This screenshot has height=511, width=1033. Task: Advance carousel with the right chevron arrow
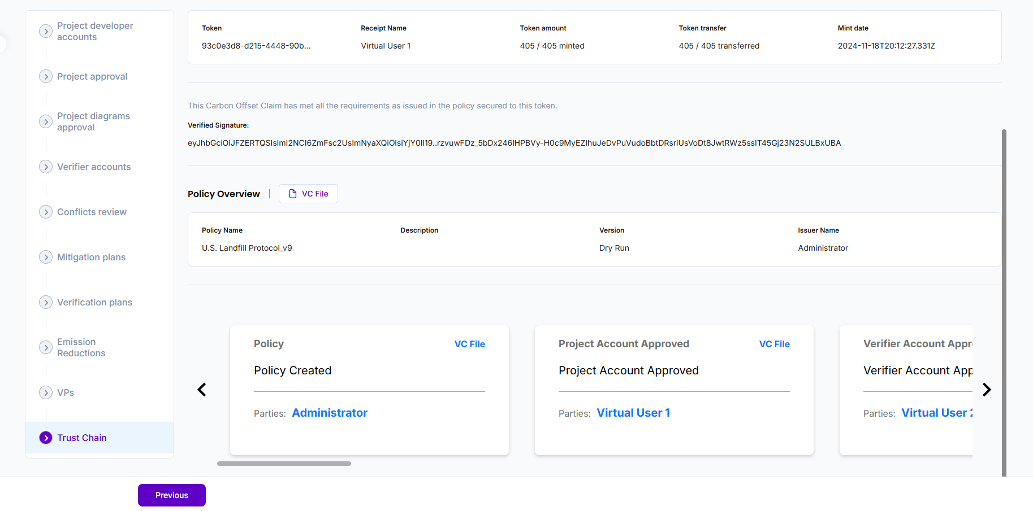coord(987,390)
